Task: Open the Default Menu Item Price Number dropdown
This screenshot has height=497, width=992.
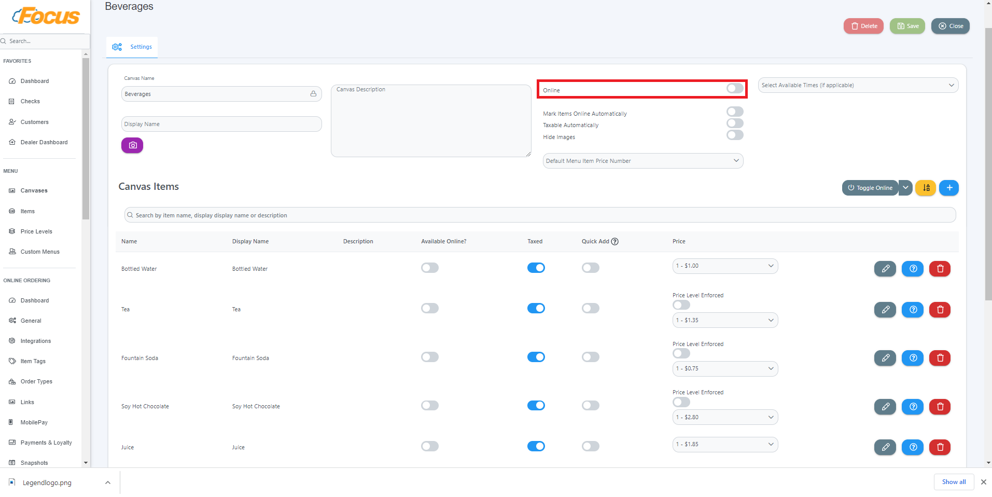Action: 642,160
